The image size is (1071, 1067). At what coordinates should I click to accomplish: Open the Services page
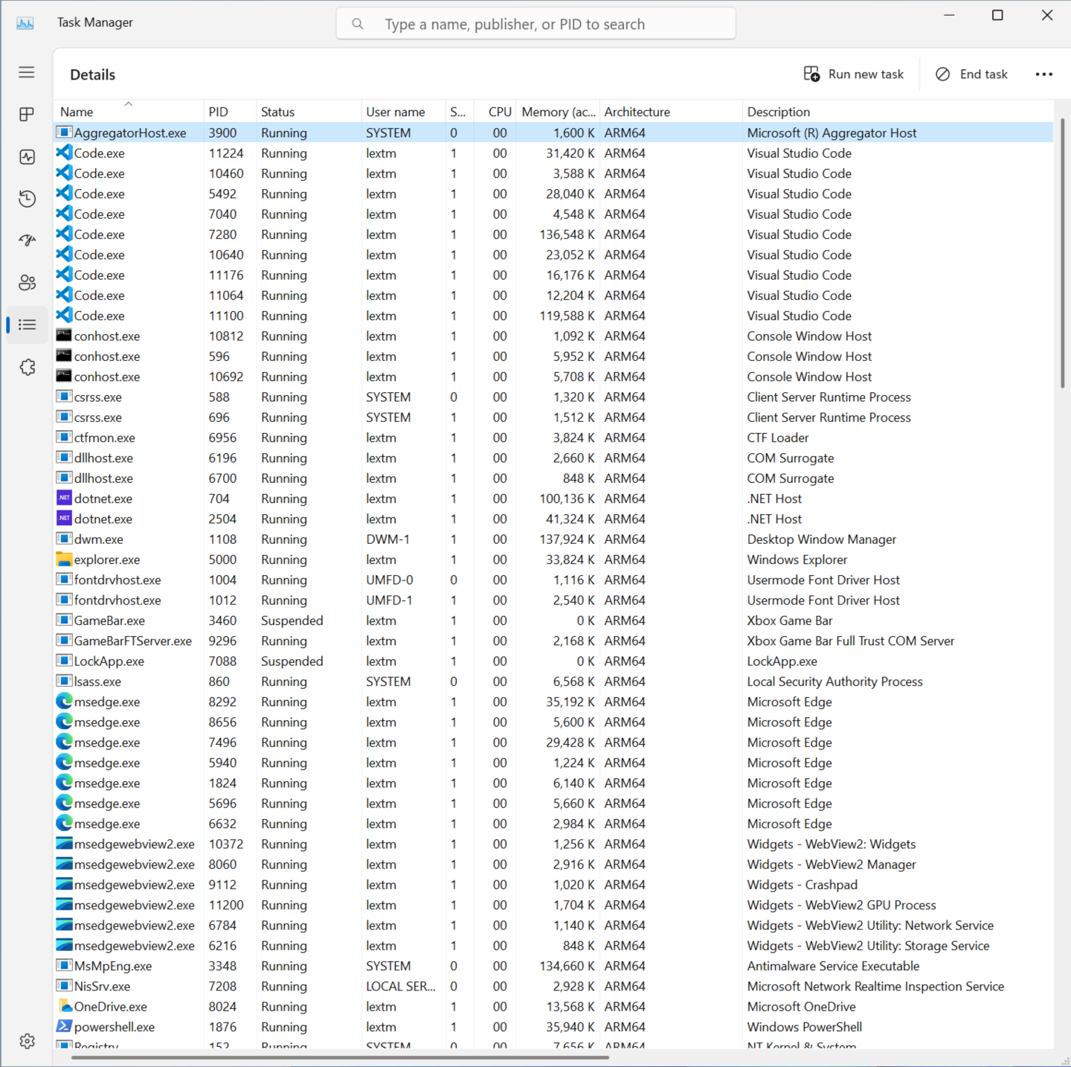(x=27, y=367)
